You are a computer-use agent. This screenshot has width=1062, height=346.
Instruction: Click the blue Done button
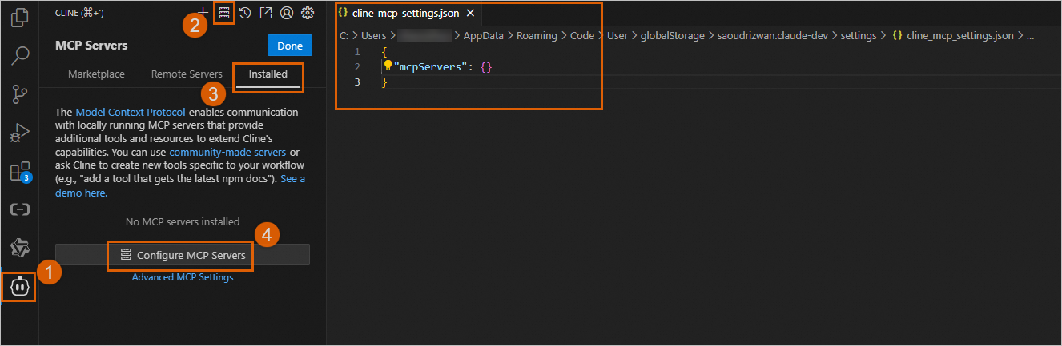click(x=290, y=46)
